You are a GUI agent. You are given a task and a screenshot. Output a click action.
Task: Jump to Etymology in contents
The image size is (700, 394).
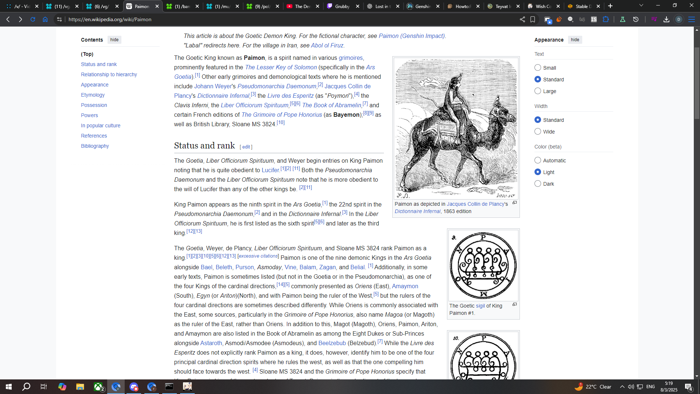(x=93, y=95)
